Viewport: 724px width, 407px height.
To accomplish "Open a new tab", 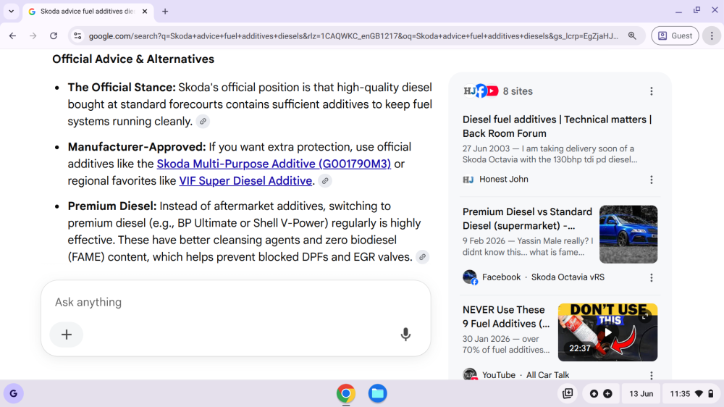I will (x=165, y=11).
